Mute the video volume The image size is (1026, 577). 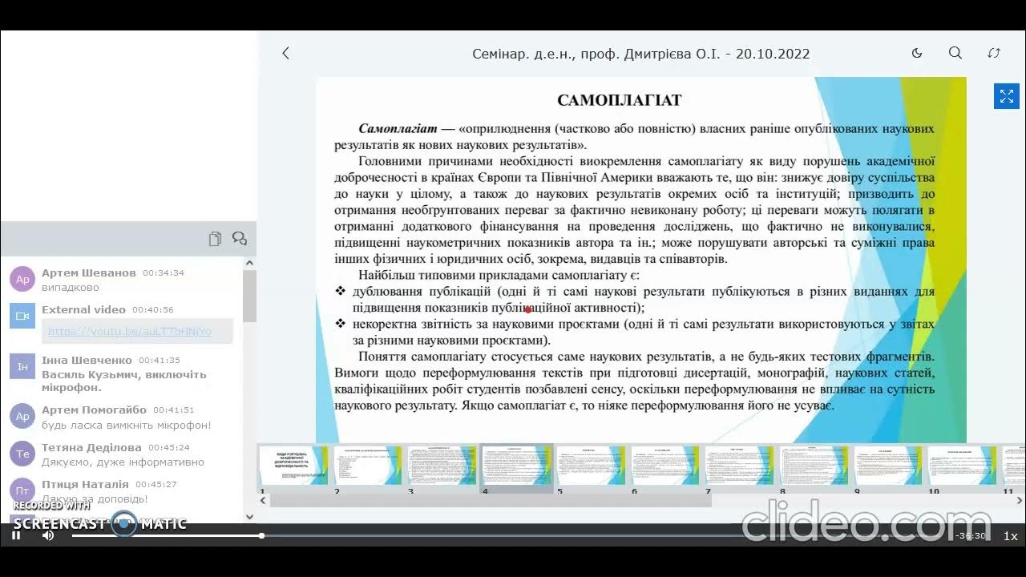pyautogui.click(x=48, y=535)
